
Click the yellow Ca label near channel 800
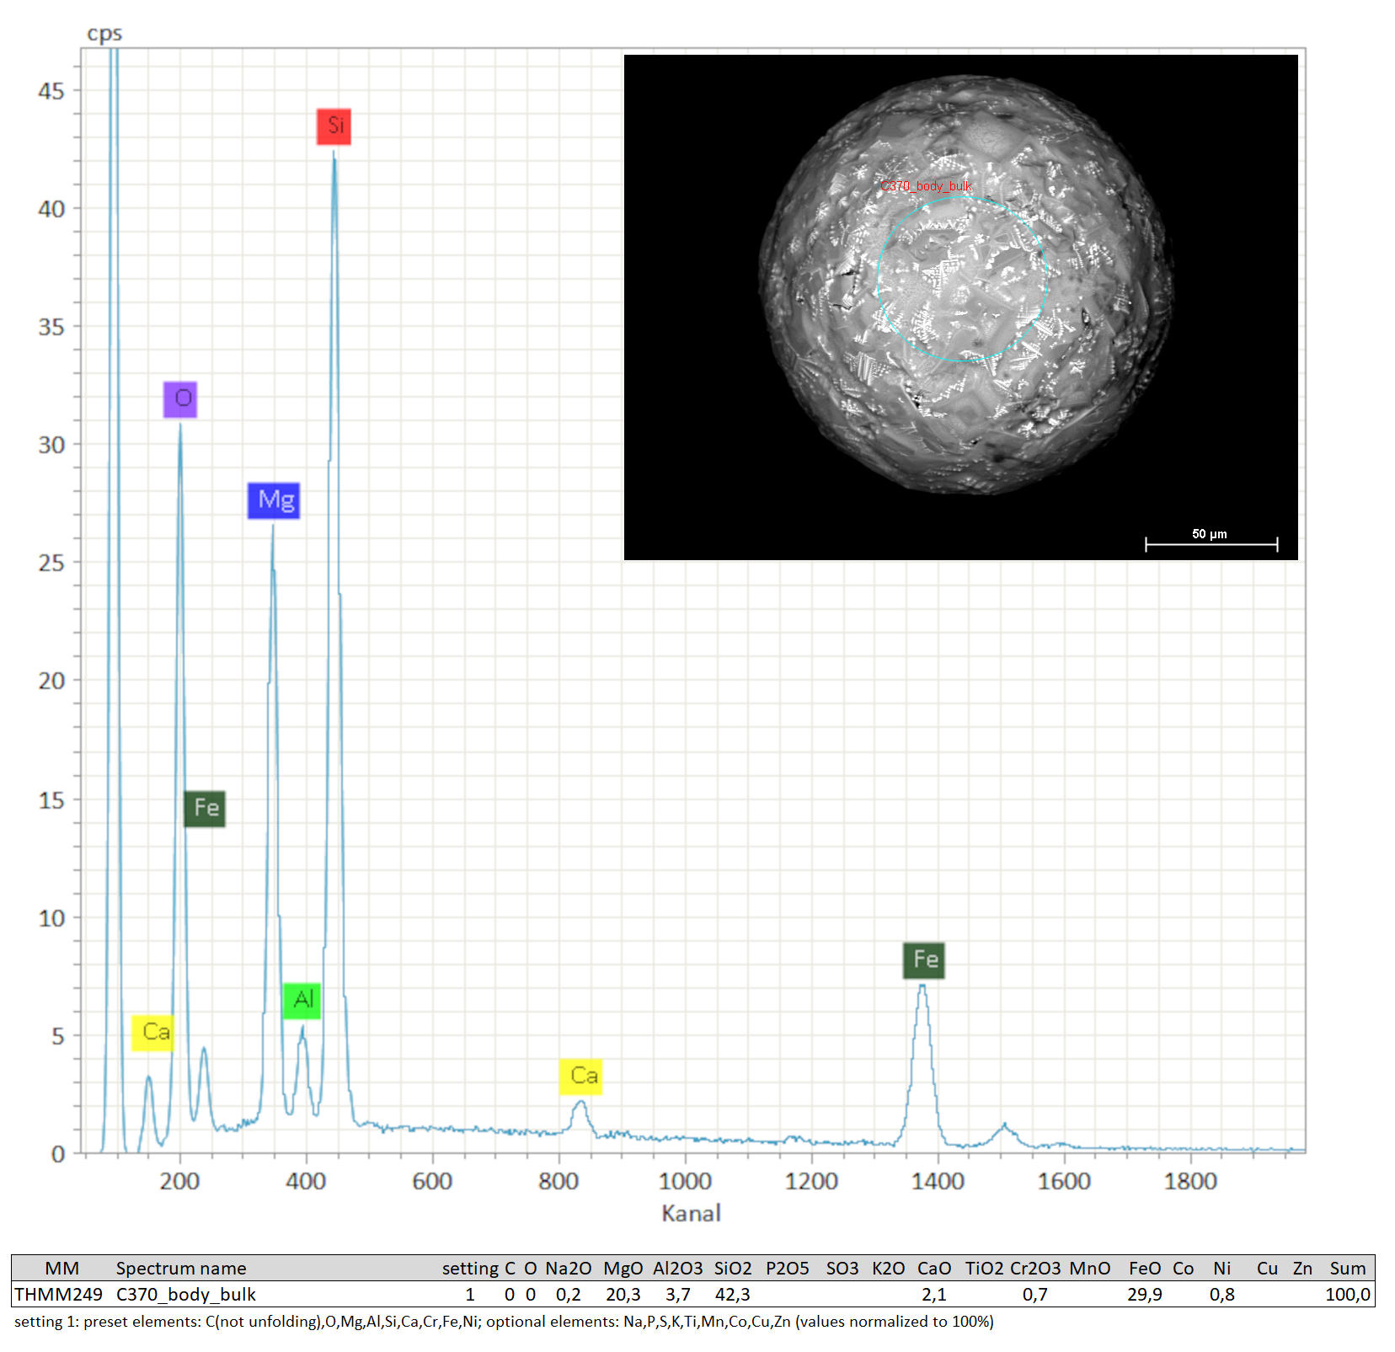pos(581,1077)
